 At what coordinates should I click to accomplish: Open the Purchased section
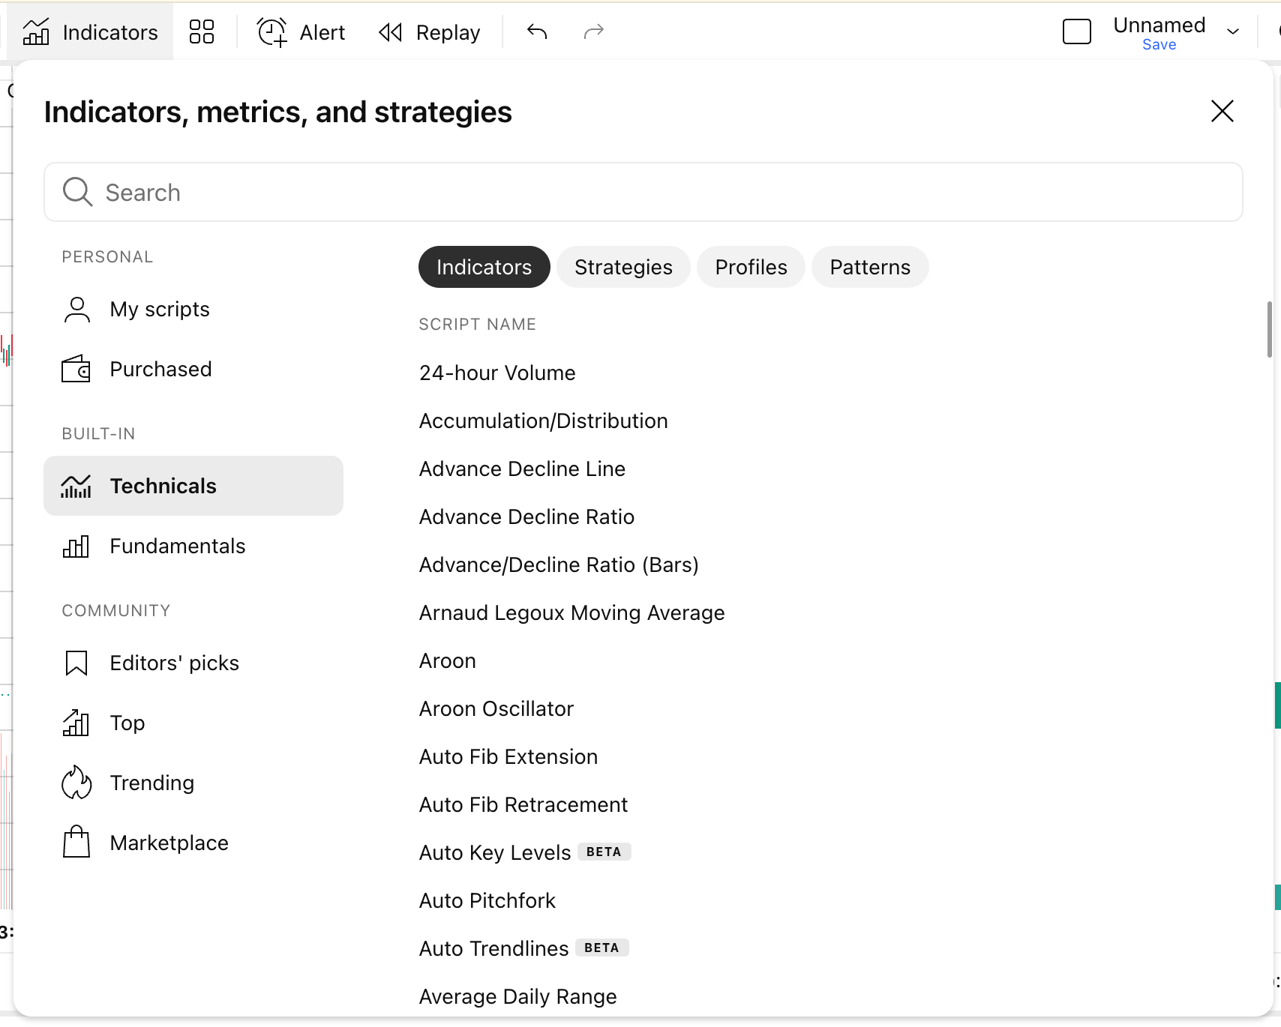tap(193, 369)
